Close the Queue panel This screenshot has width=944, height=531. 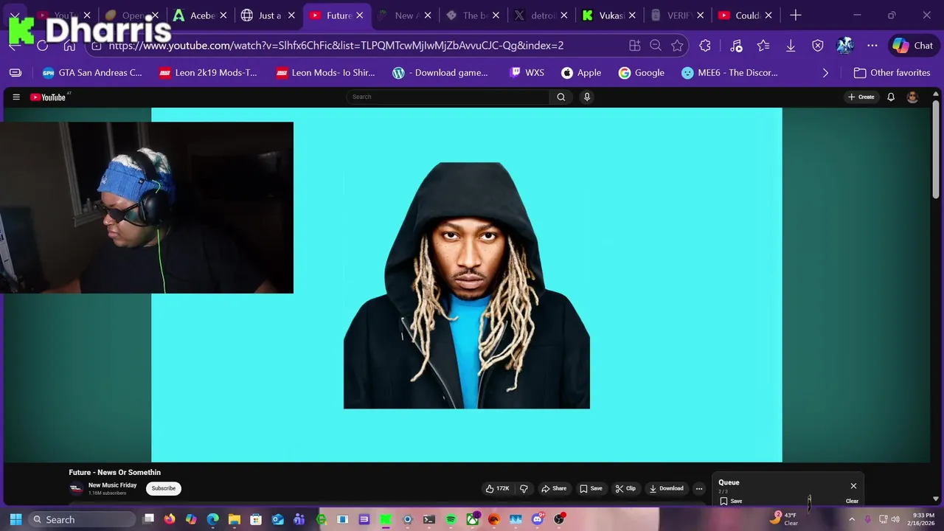[853, 486]
